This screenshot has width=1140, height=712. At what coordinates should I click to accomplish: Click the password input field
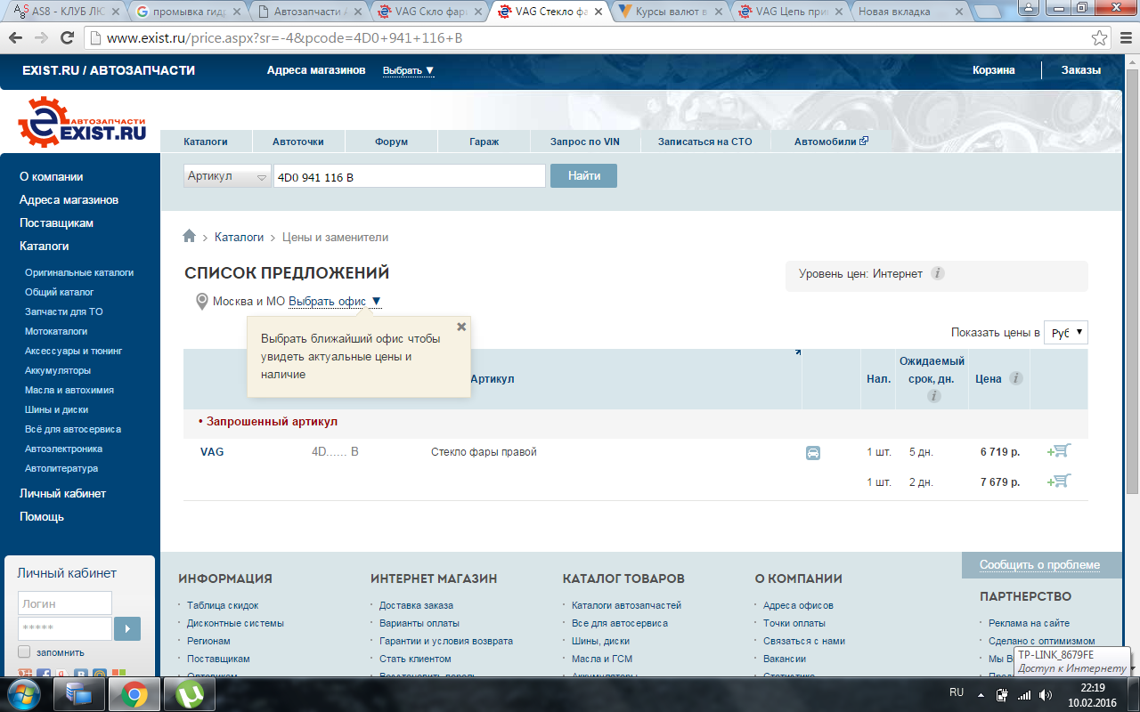point(65,628)
